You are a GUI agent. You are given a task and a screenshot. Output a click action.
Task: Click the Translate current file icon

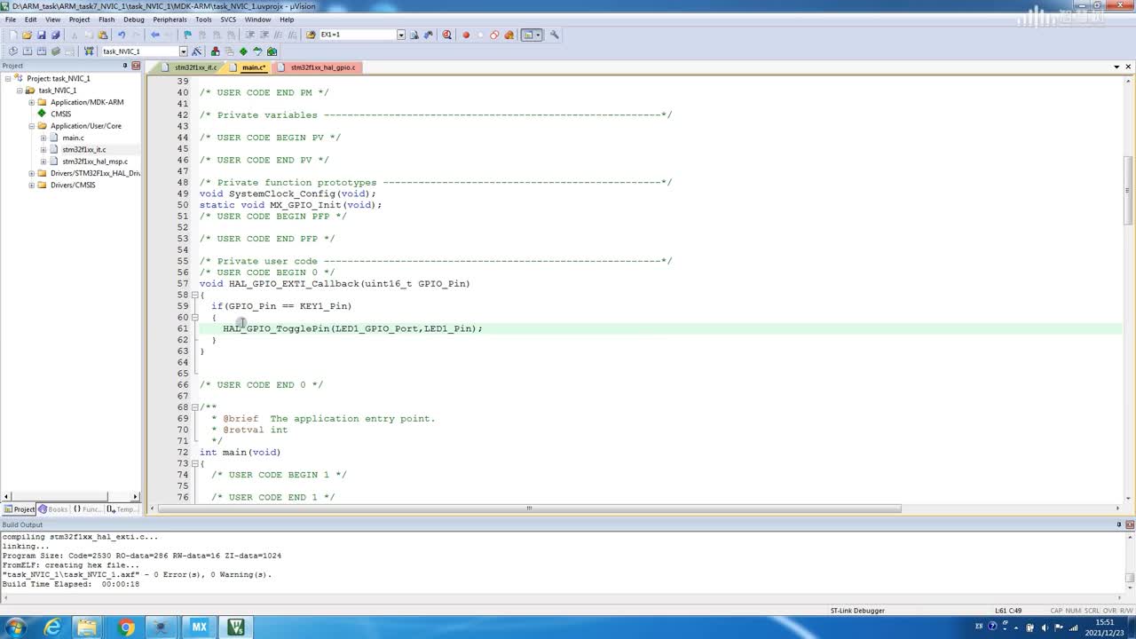coord(13,51)
